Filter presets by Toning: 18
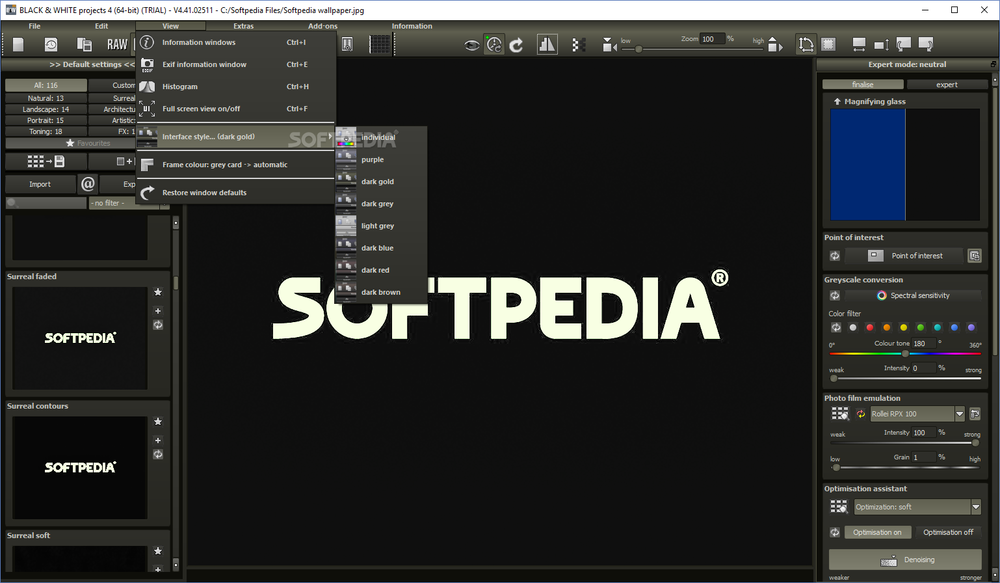The image size is (1000, 583). click(46, 131)
